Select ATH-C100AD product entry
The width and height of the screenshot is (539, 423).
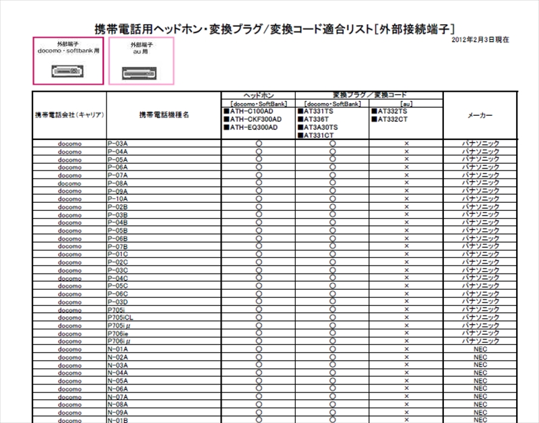click(x=248, y=111)
